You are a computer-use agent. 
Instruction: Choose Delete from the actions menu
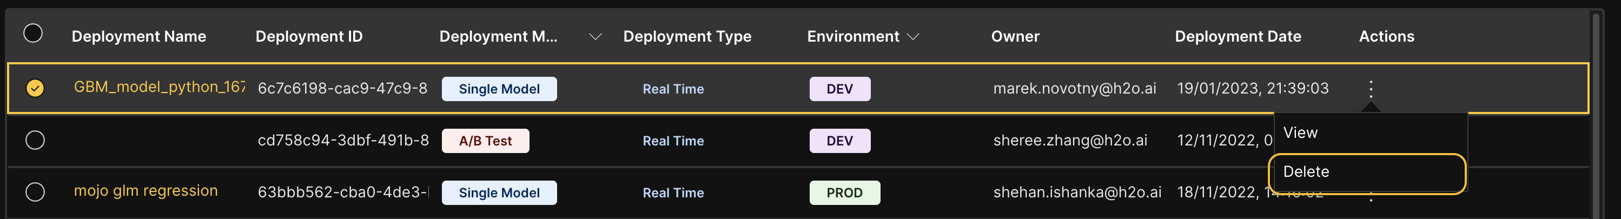point(1306,172)
